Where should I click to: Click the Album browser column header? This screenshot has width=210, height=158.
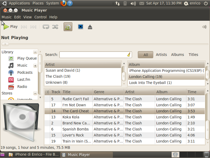(166, 65)
